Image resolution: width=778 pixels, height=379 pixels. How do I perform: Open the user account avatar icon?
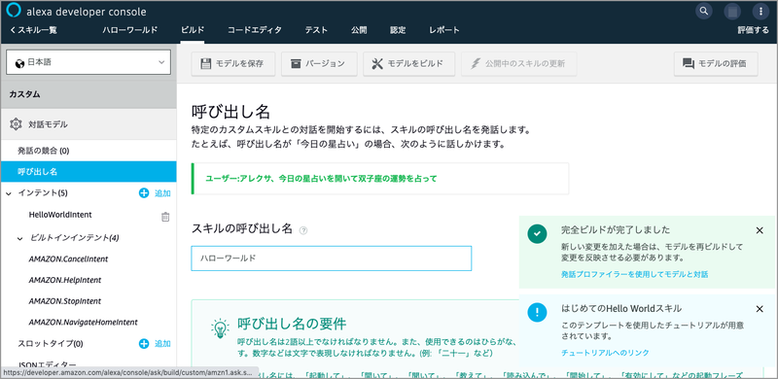(x=732, y=11)
